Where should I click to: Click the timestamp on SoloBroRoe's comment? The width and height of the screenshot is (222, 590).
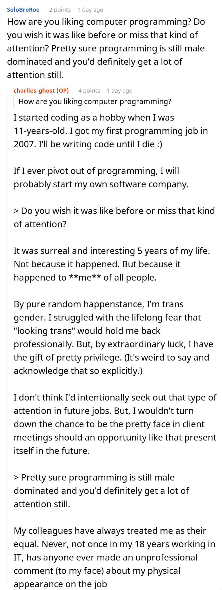[x=90, y=10]
